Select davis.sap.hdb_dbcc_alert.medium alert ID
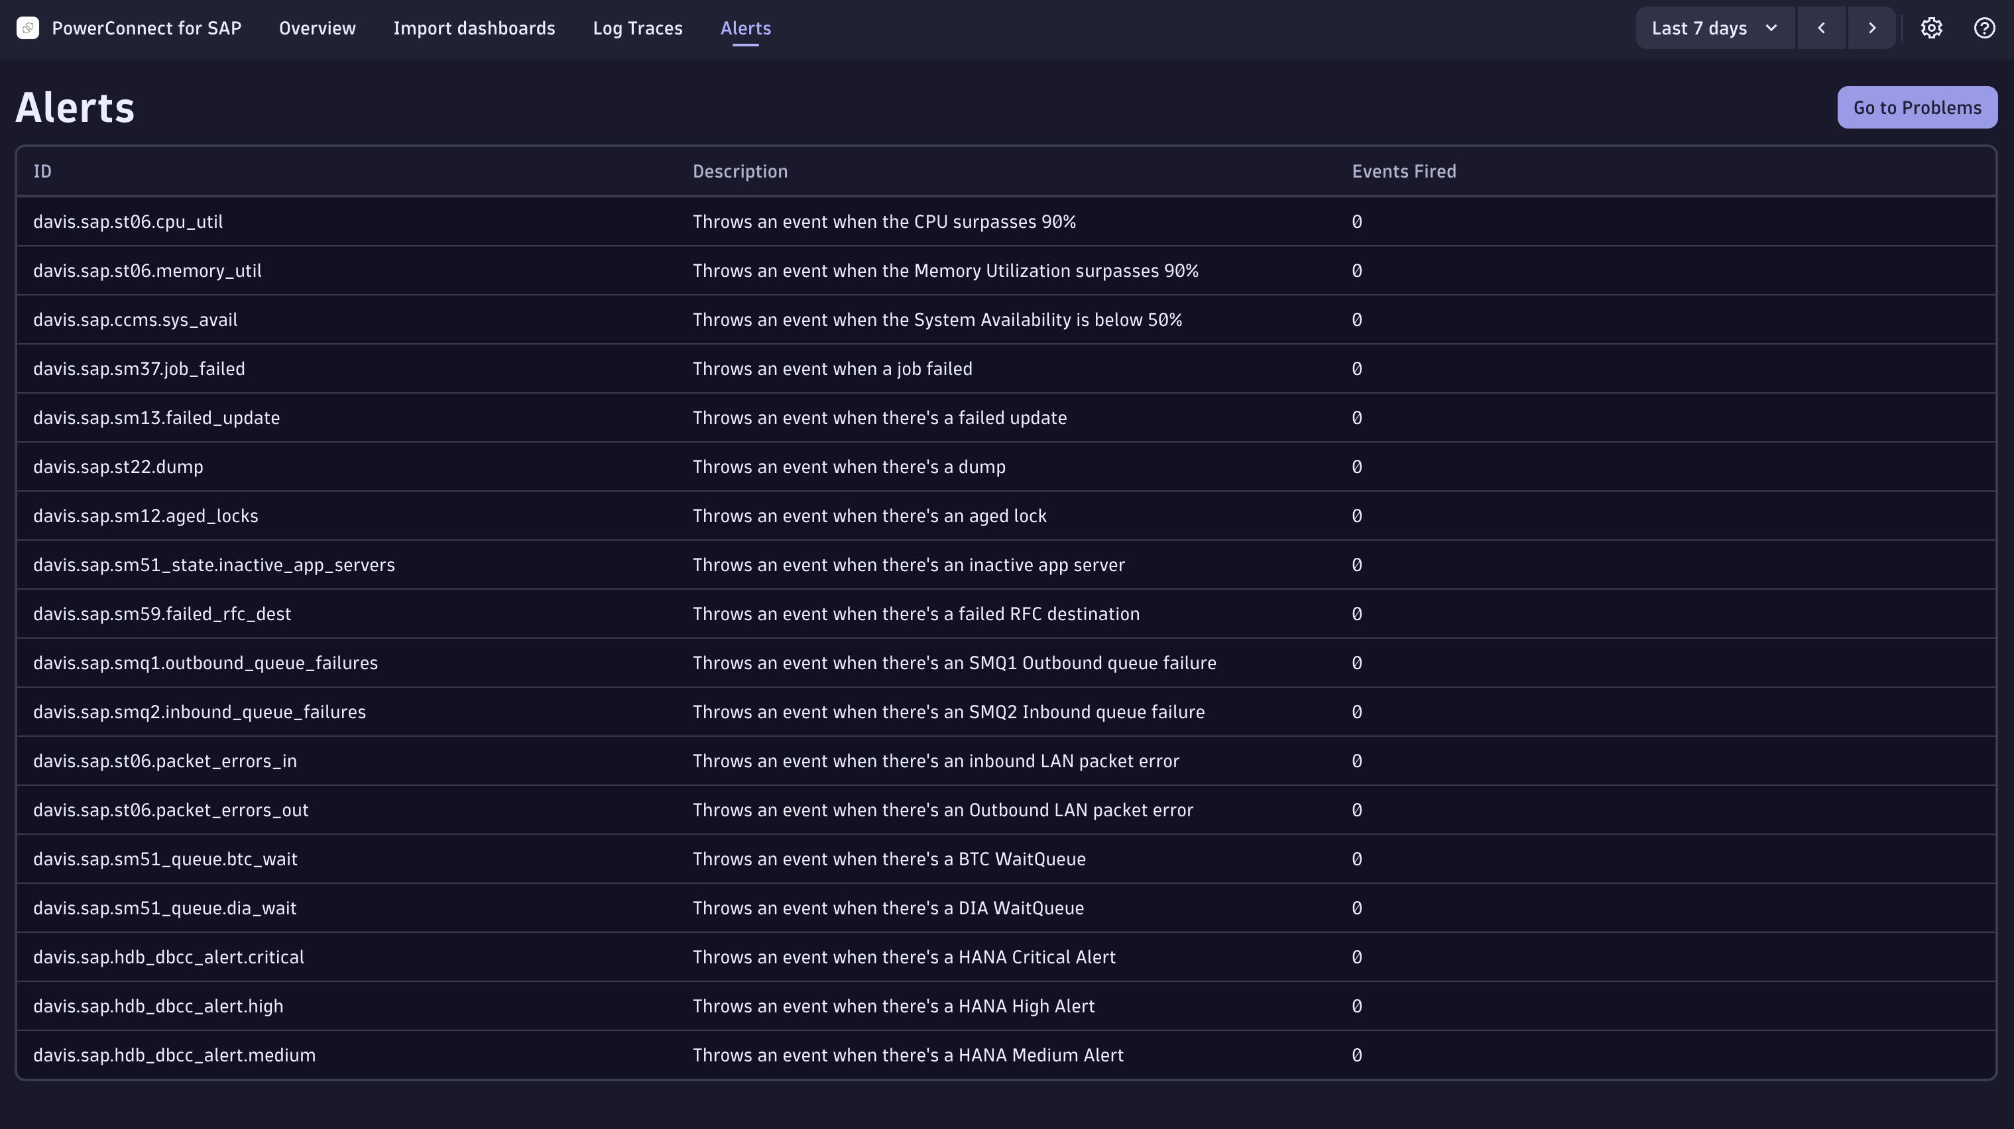This screenshot has height=1129, width=2014. 174,1055
